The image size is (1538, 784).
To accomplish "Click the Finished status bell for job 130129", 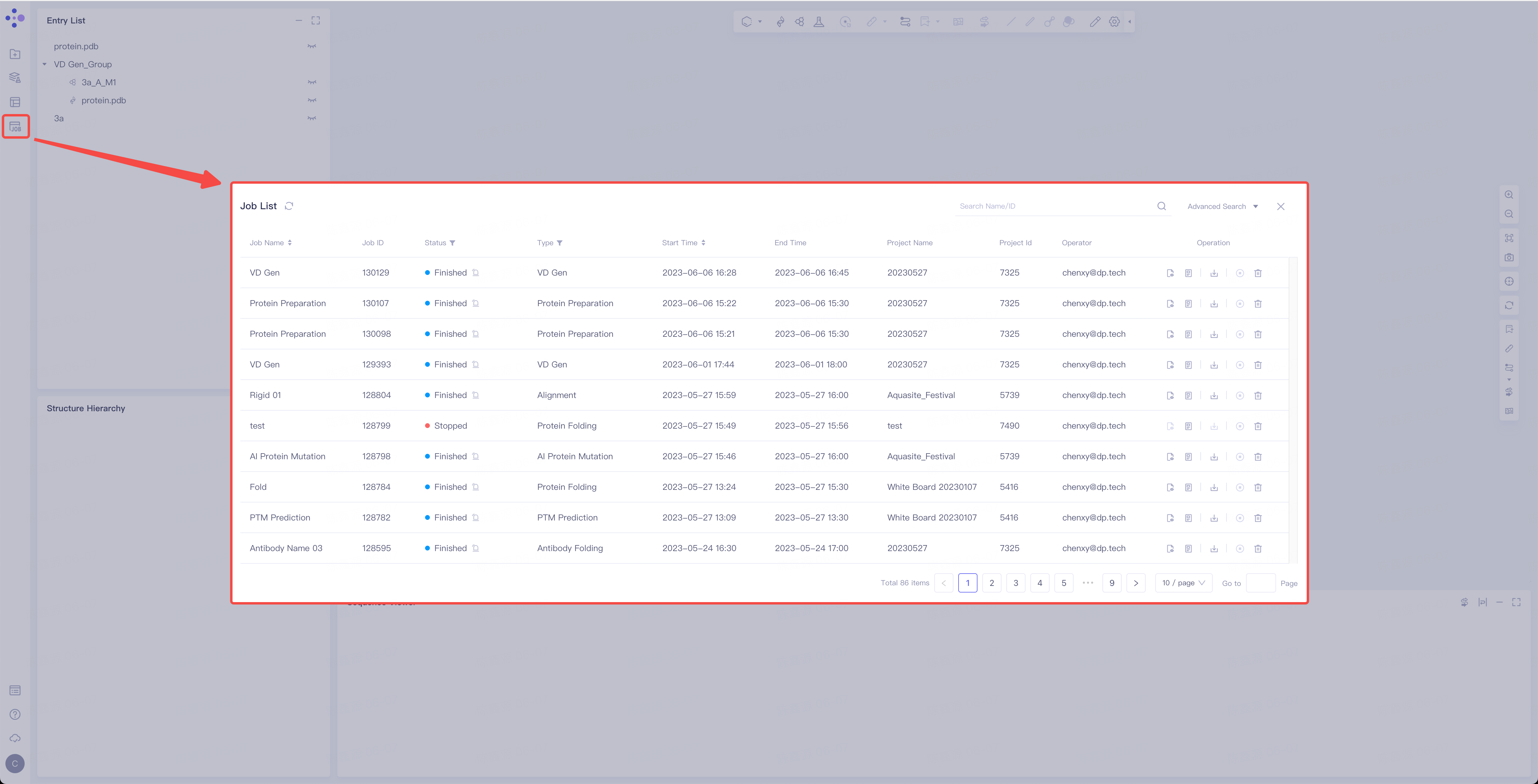I will coord(476,273).
